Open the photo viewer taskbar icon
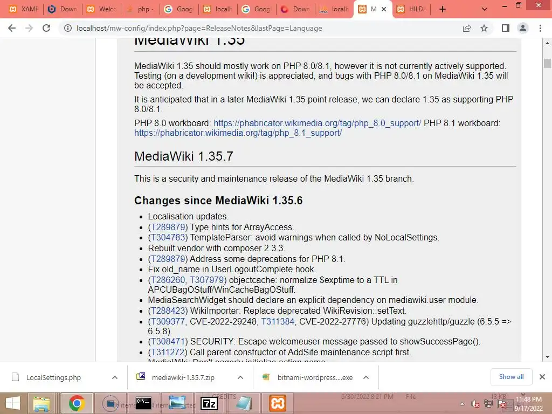Viewport: 552px width, 414px height. 177,403
